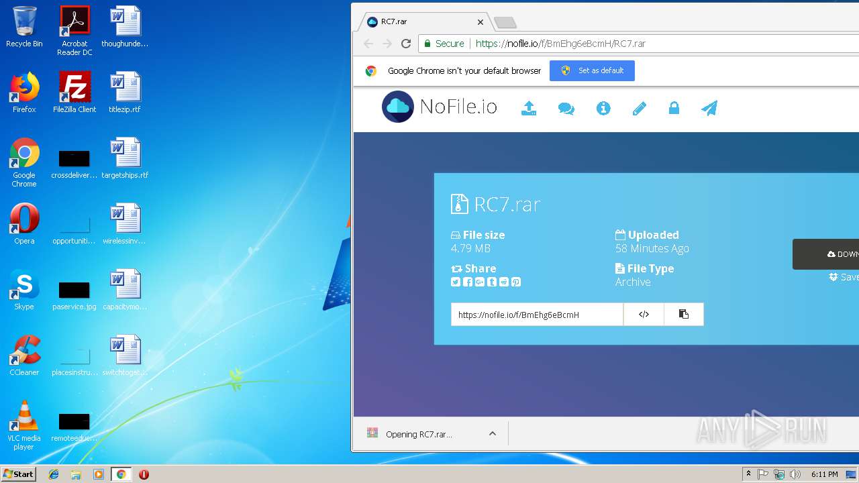Open Firefox desktop shortcut
The width and height of the screenshot is (859, 483).
24,92
